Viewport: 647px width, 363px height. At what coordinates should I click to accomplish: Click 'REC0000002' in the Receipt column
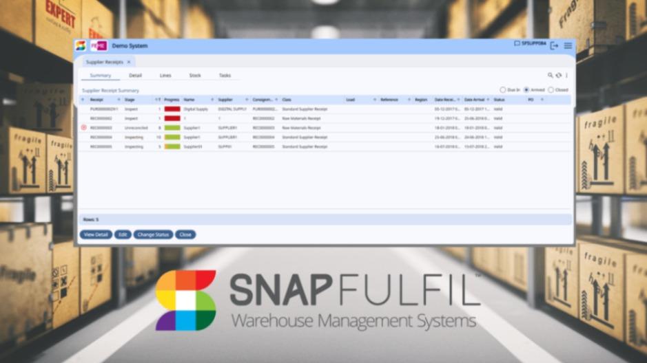tap(101, 118)
